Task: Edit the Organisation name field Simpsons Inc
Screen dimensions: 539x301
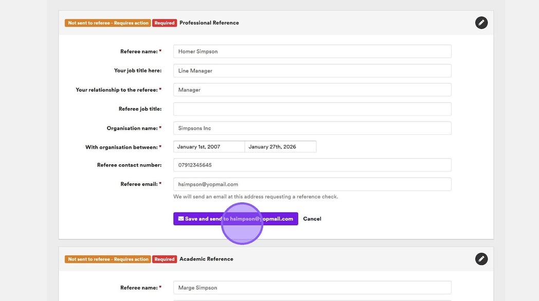Action: (312, 128)
